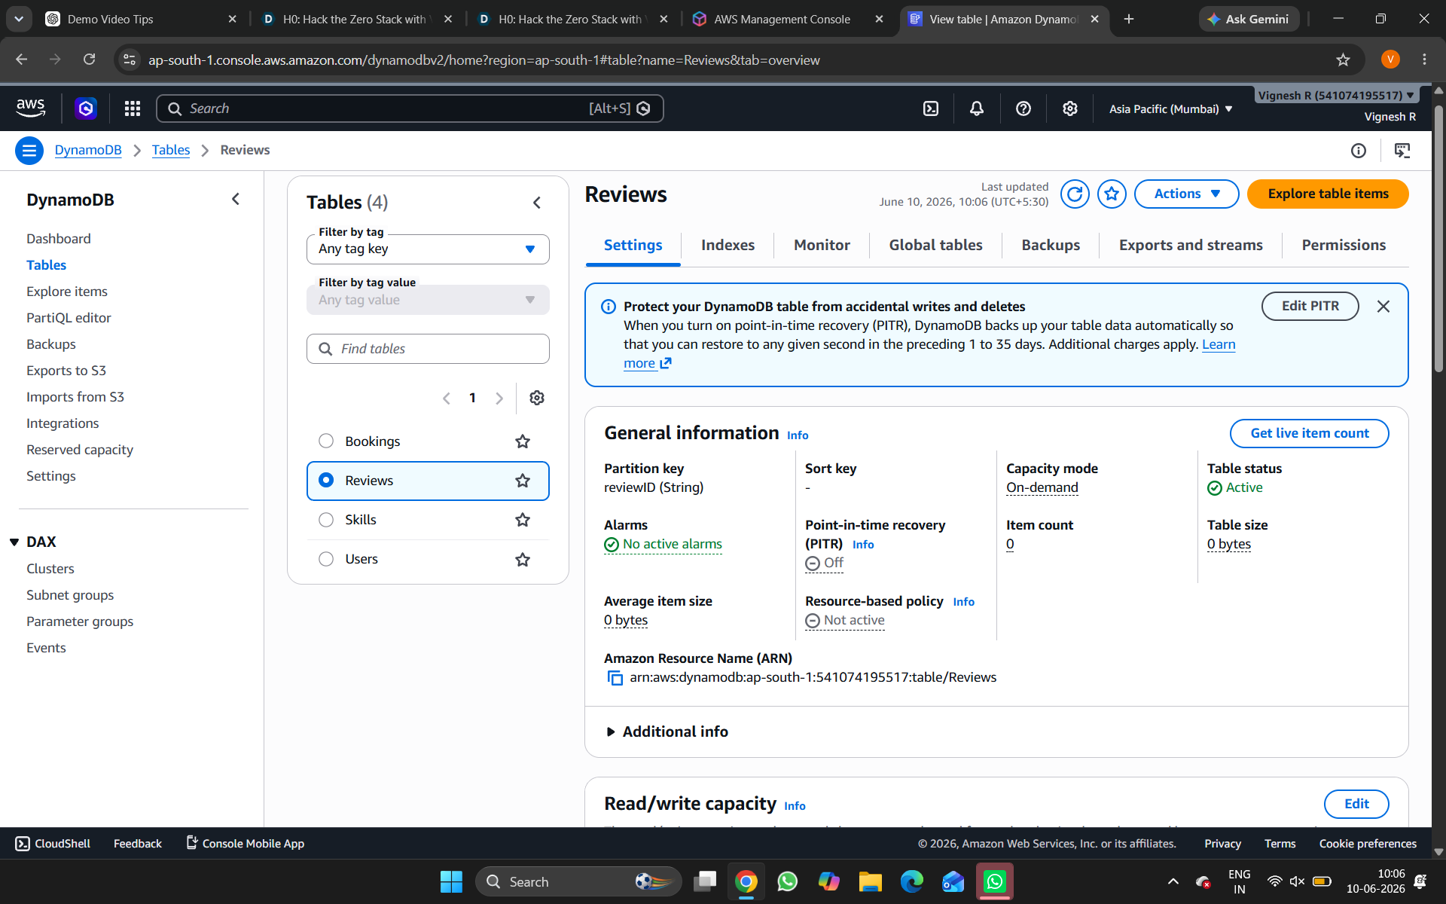Select the Users table radio button
The height and width of the screenshot is (904, 1446).
326,559
